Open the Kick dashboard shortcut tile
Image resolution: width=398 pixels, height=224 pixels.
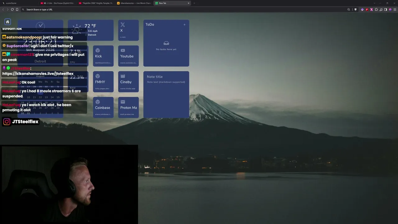(x=103, y=56)
